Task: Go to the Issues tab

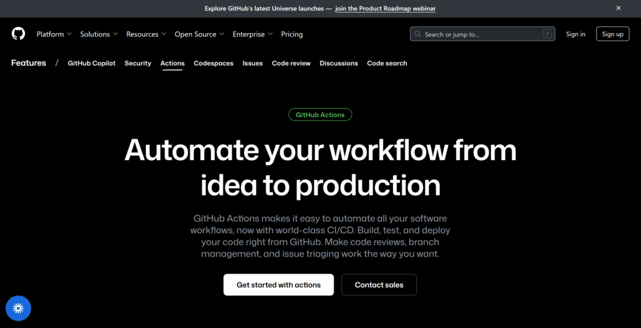Action: click(x=253, y=63)
